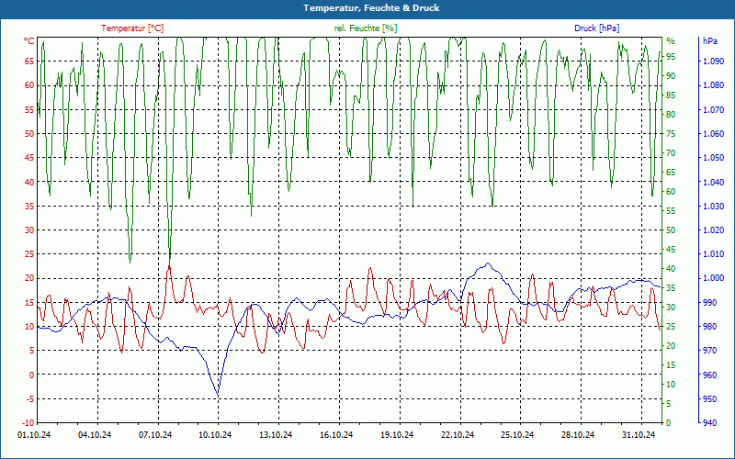Click the blue 'hPa' axis unit label
This screenshot has height=459, width=735.
pyautogui.click(x=709, y=41)
